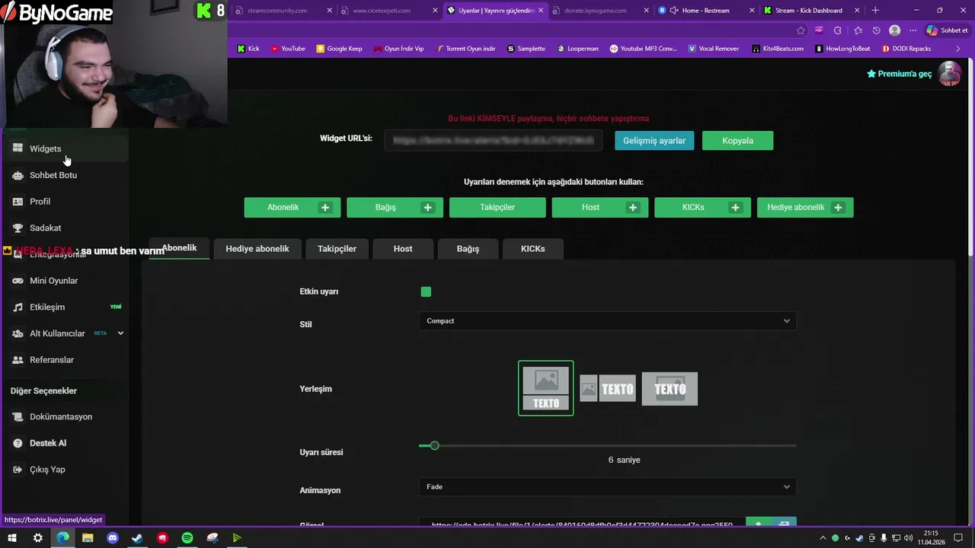Click the Takipçiler test alert button
The height and width of the screenshot is (548, 975).
497,207
